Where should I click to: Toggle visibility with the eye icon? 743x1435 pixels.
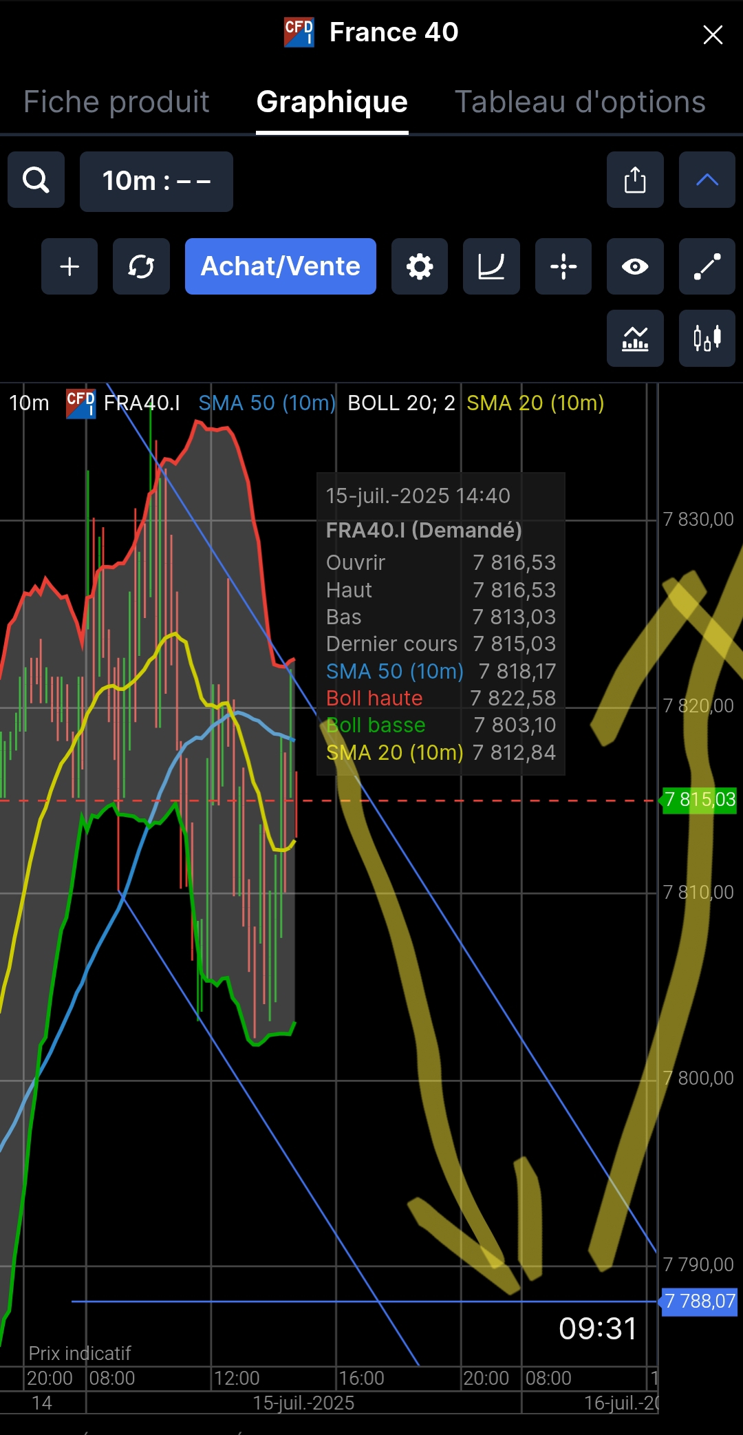(635, 266)
